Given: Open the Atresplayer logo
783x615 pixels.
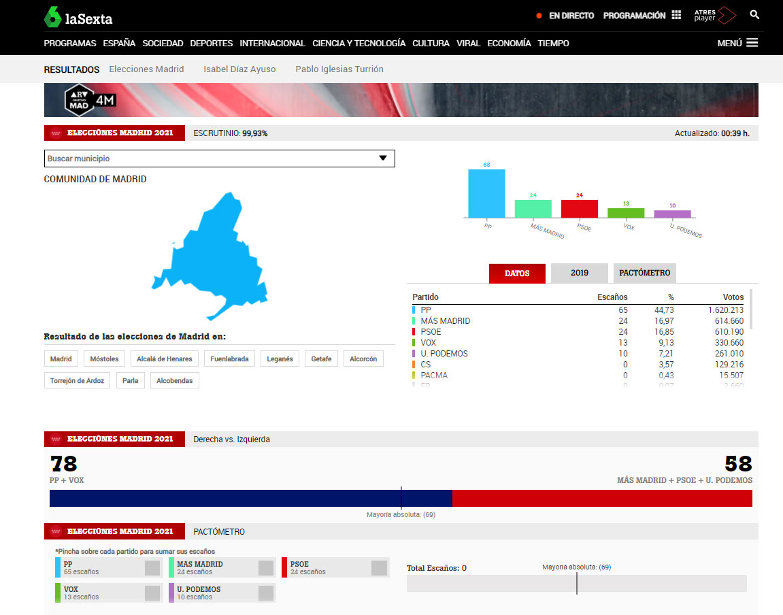Looking at the screenshot, I should tap(714, 16).
